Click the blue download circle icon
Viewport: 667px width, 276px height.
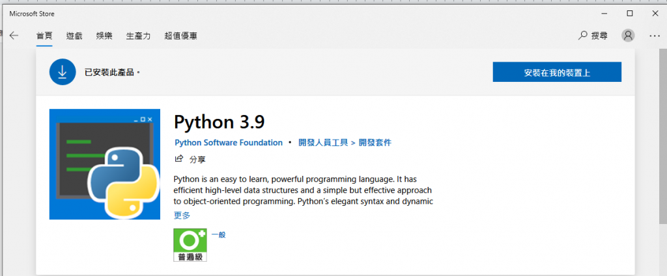(x=63, y=72)
